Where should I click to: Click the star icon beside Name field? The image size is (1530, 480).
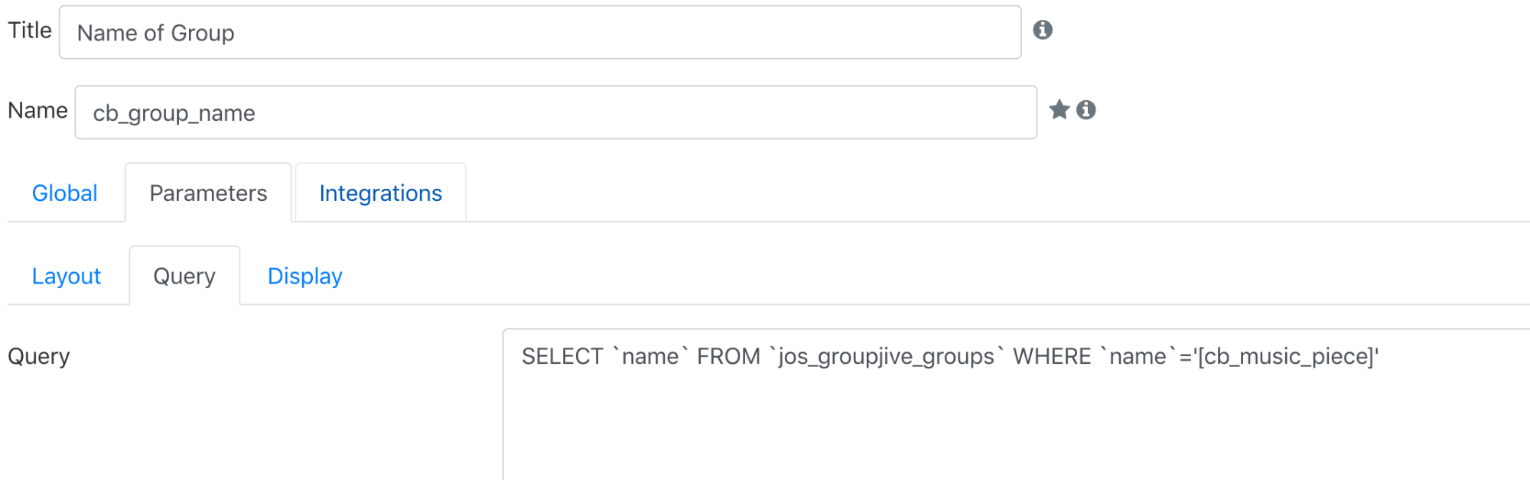(x=1060, y=109)
